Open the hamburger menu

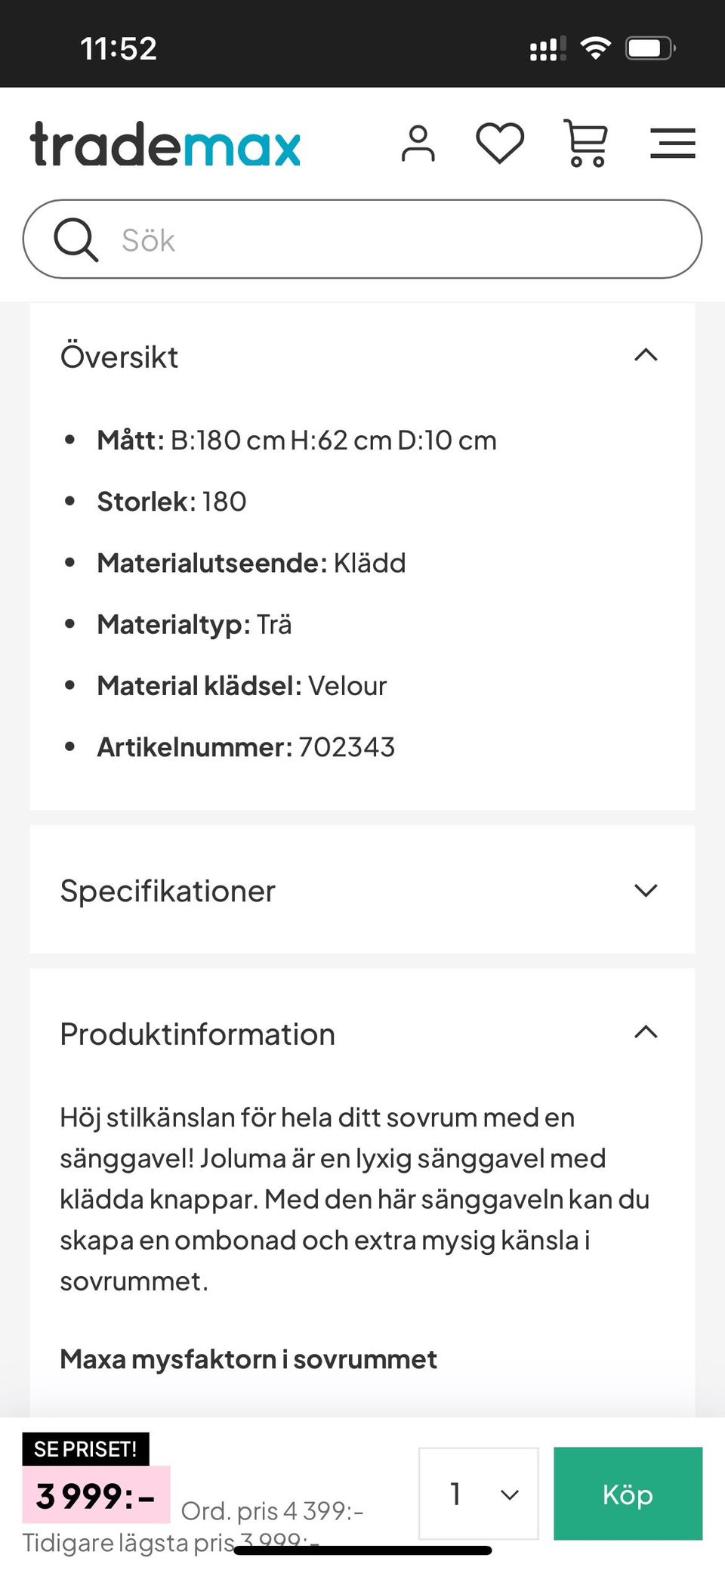pyautogui.click(x=672, y=143)
